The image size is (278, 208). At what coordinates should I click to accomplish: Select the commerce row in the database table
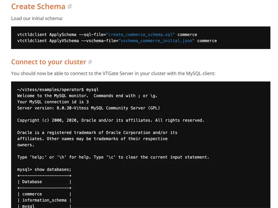[x=32, y=194]
